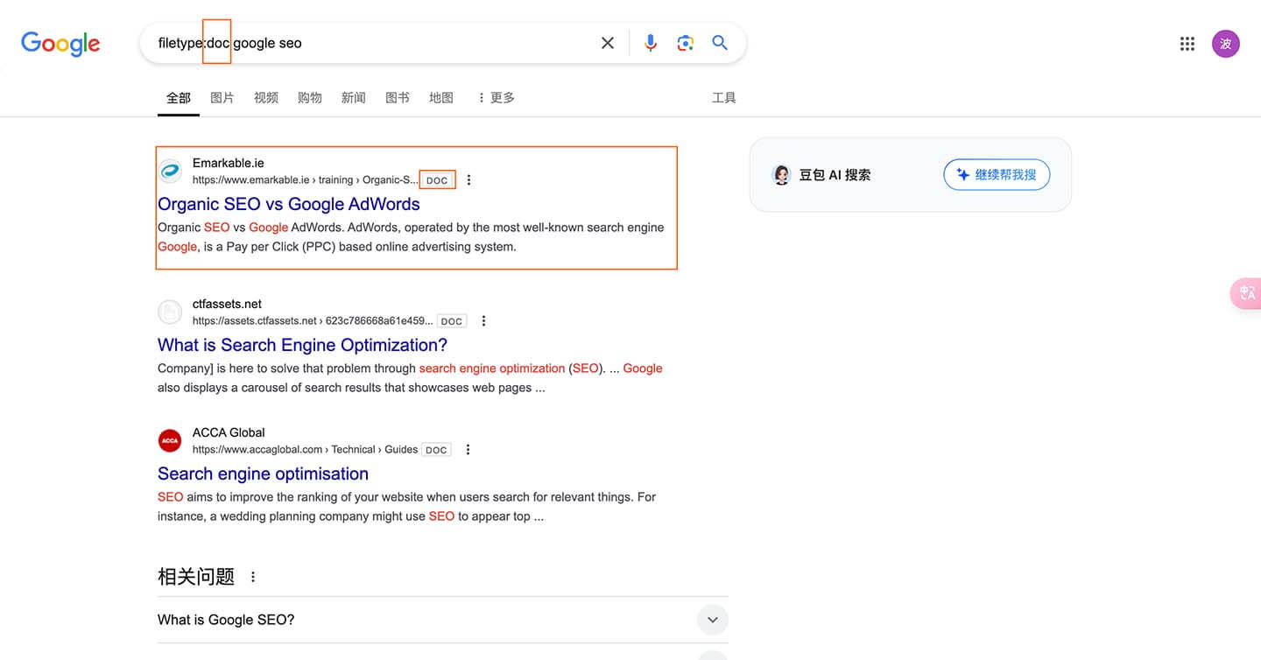Open the Google logo homepage link
The width and height of the screenshot is (1261, 660).
pos(60,43)
